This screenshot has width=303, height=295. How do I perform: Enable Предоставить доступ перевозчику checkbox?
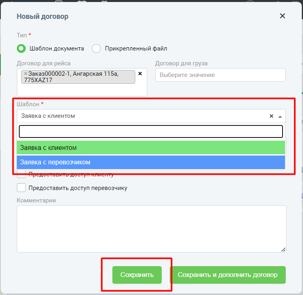point(21,188)
